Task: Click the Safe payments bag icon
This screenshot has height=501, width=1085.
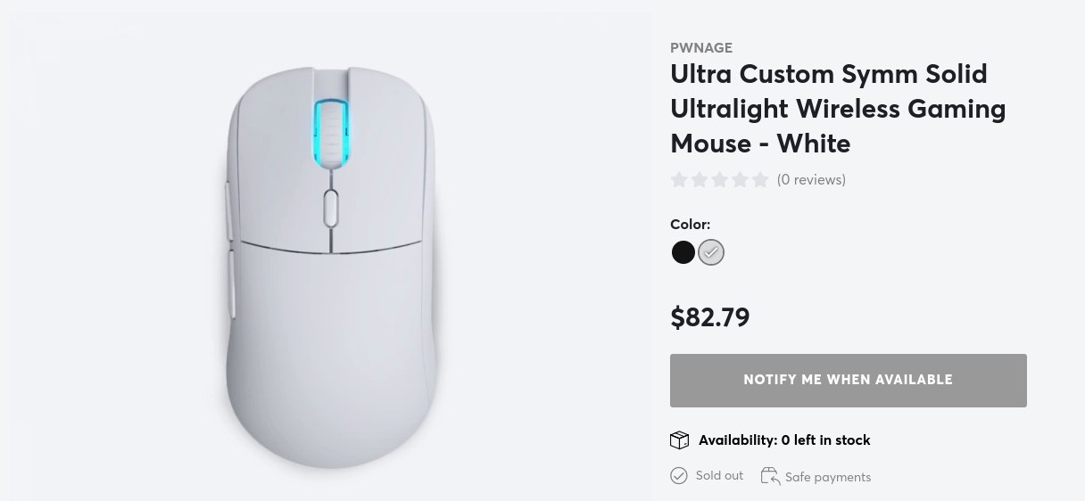Action: click(769, 476)
